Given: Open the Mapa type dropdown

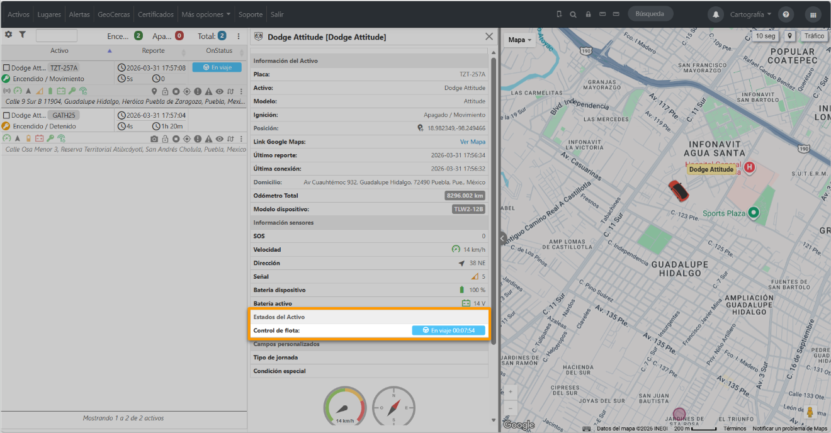Looking at the screenshot, I should [519, 40].
